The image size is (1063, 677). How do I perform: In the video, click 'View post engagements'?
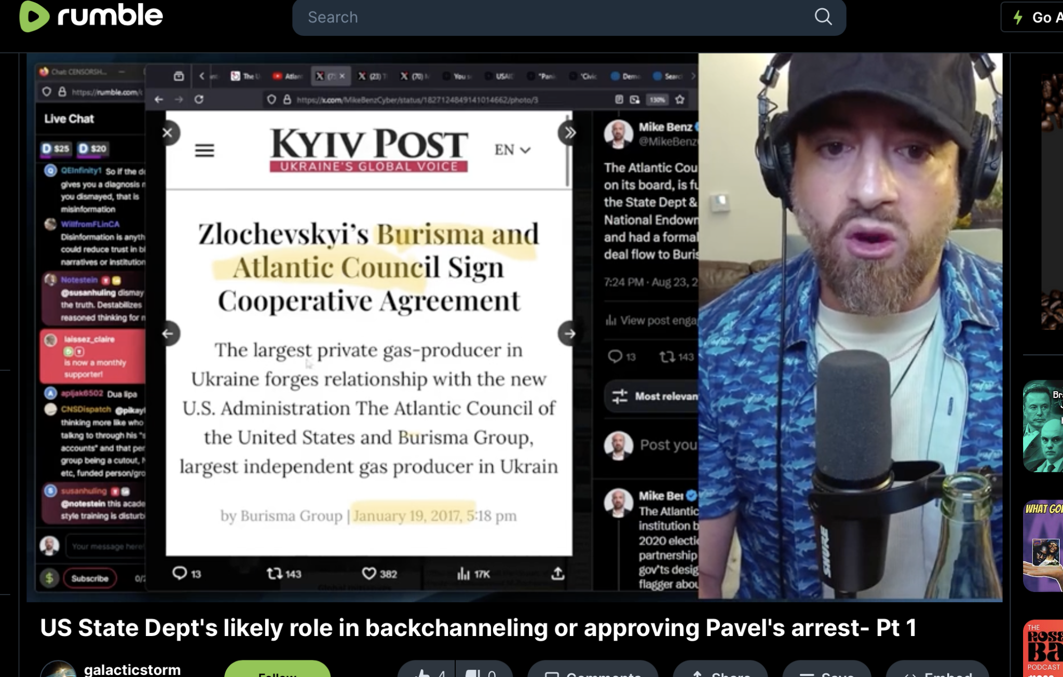pyautogui.click(x=651, y=320)
